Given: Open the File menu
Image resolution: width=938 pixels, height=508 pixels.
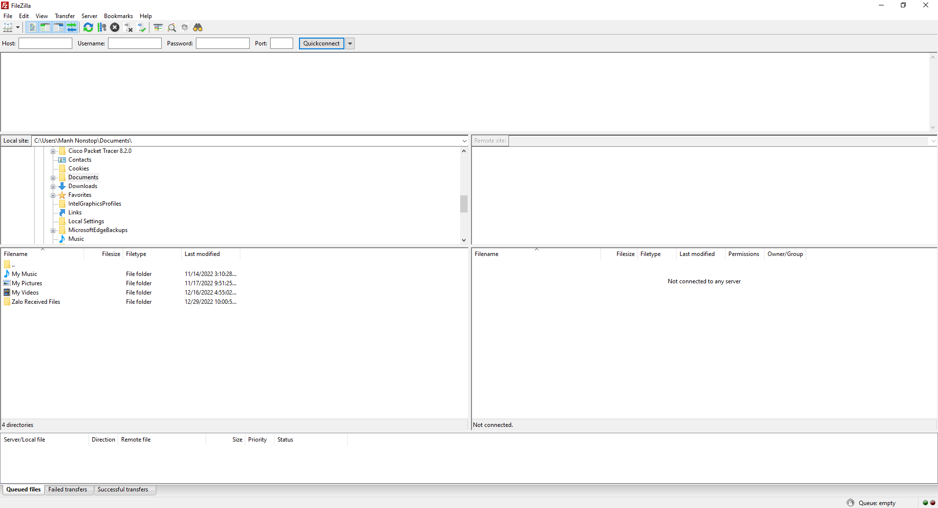Looking at the screenshot, I should coord(8,16).
